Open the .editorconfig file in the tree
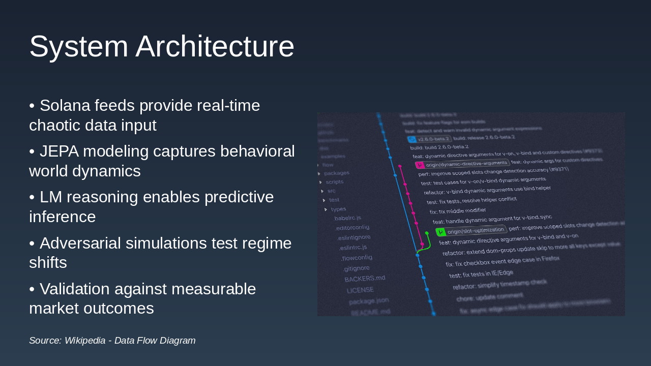The image size is (651, 366). coord(353,227)
